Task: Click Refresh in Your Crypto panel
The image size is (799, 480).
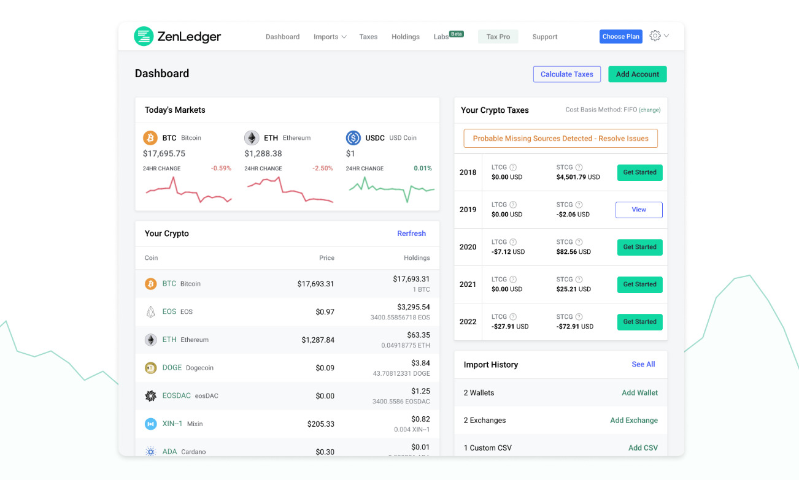Action: coord(411,234)
